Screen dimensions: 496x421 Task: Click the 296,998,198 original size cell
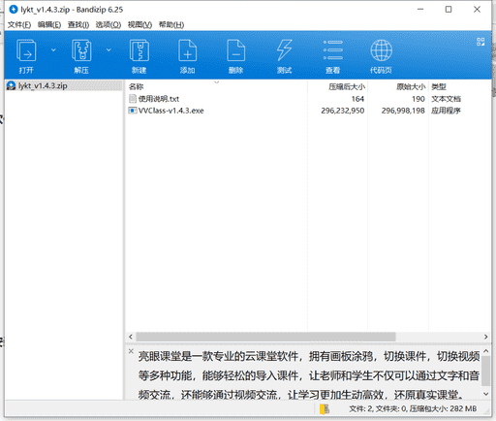403,111
